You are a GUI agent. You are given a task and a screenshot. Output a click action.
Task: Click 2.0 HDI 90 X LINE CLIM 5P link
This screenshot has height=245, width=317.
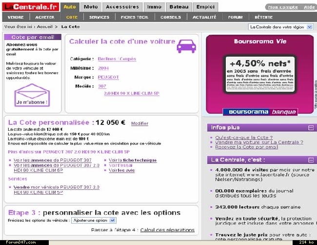click(132, 93)
